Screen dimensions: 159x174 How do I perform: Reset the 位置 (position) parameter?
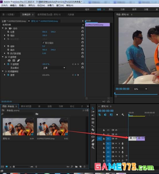click(82, 32)
